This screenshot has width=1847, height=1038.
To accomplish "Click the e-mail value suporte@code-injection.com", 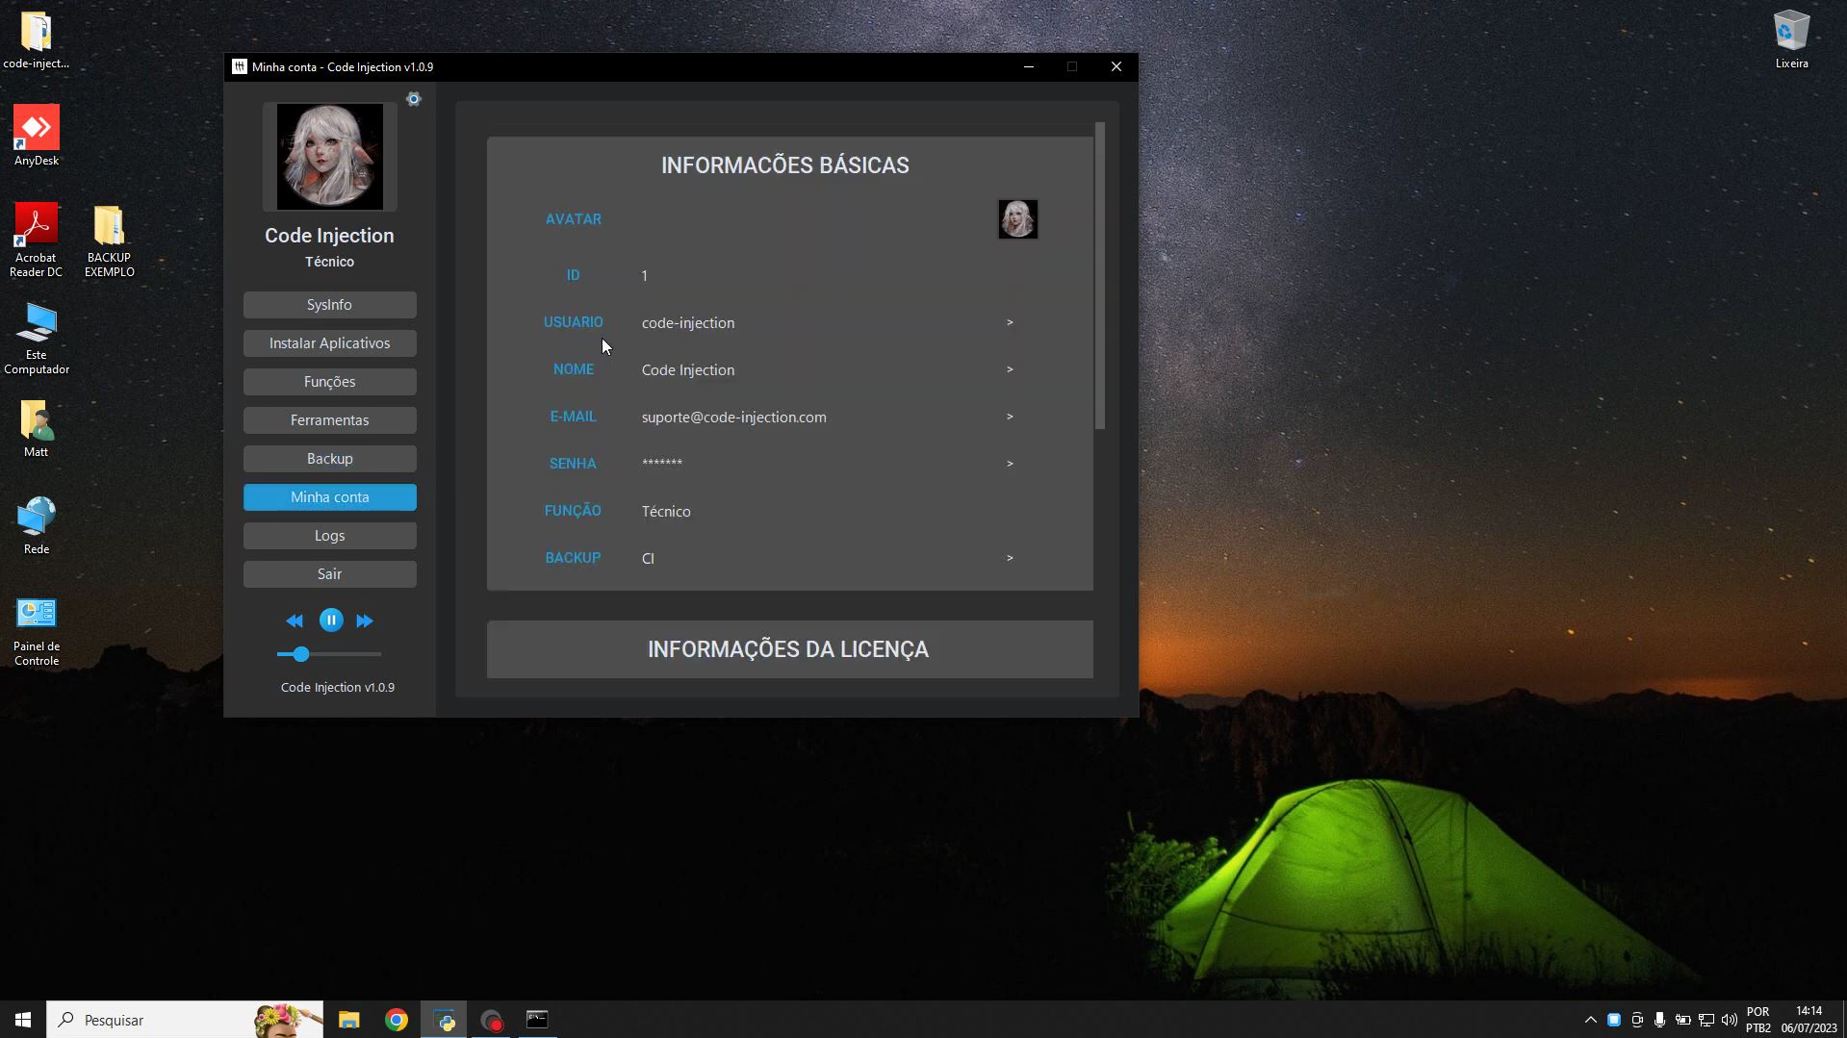I will pyautogui.click(x=734, y=418).
